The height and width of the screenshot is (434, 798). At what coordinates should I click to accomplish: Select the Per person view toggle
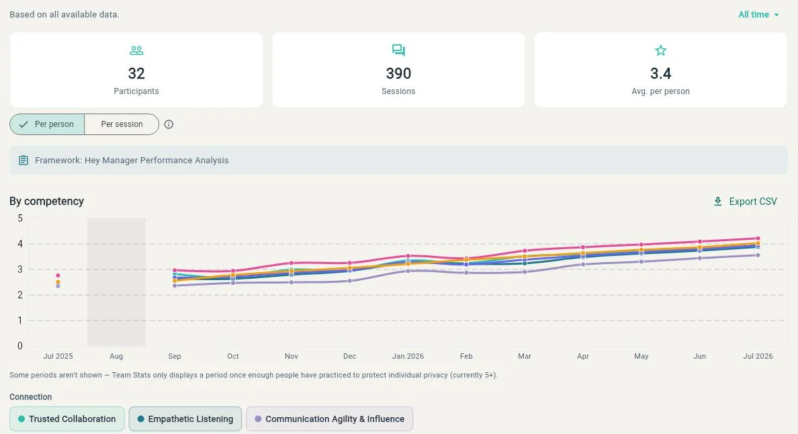[x=47, y=124]
